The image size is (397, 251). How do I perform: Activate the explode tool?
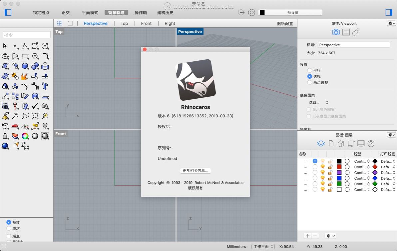[x=25, y=76]
